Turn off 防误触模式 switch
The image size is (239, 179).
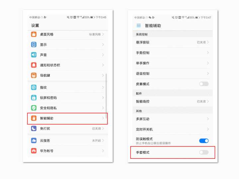point(204,141)
